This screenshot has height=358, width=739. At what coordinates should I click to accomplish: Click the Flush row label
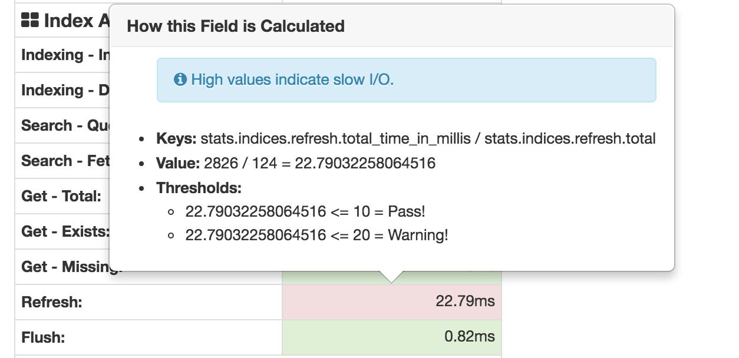(40, 337)
